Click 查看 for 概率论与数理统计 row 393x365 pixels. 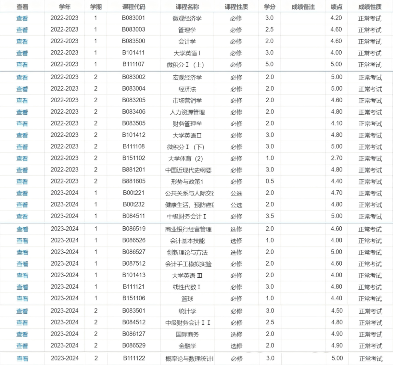point(22,358)
